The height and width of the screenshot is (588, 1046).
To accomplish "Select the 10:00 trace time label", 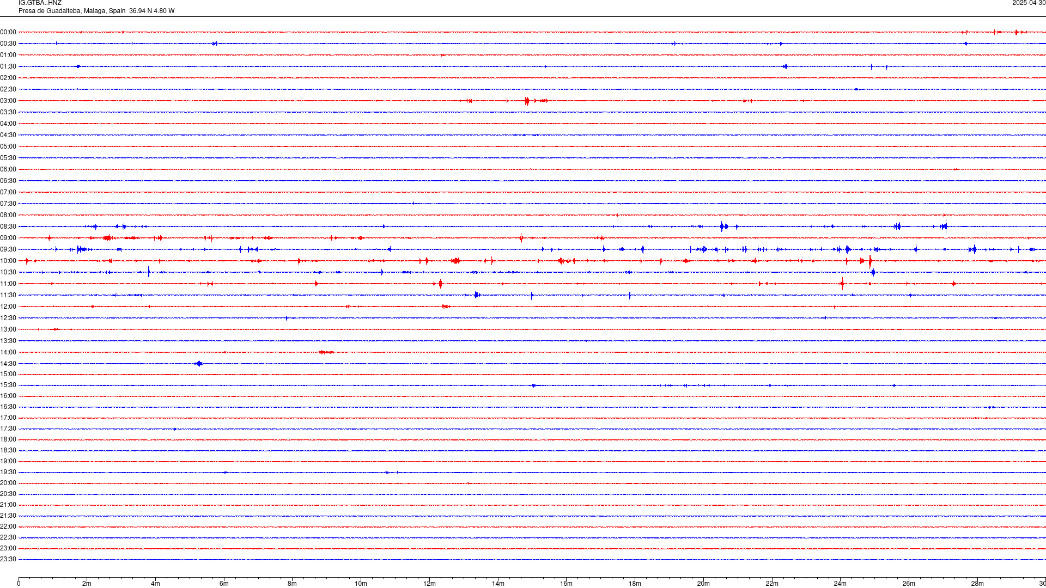I will point(8,261).
